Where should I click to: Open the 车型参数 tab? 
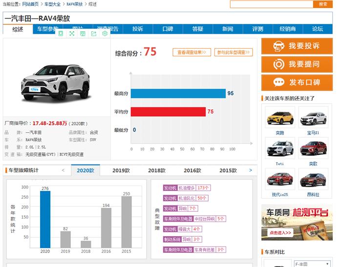click(48, 29)
